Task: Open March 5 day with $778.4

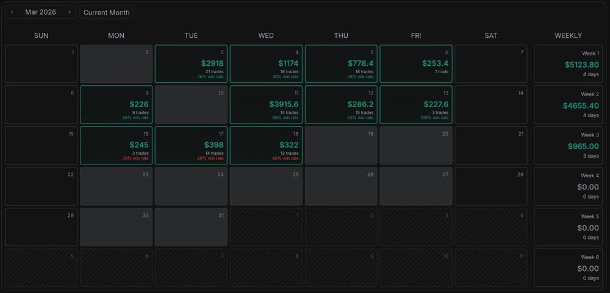Action: tap(341, 64)
